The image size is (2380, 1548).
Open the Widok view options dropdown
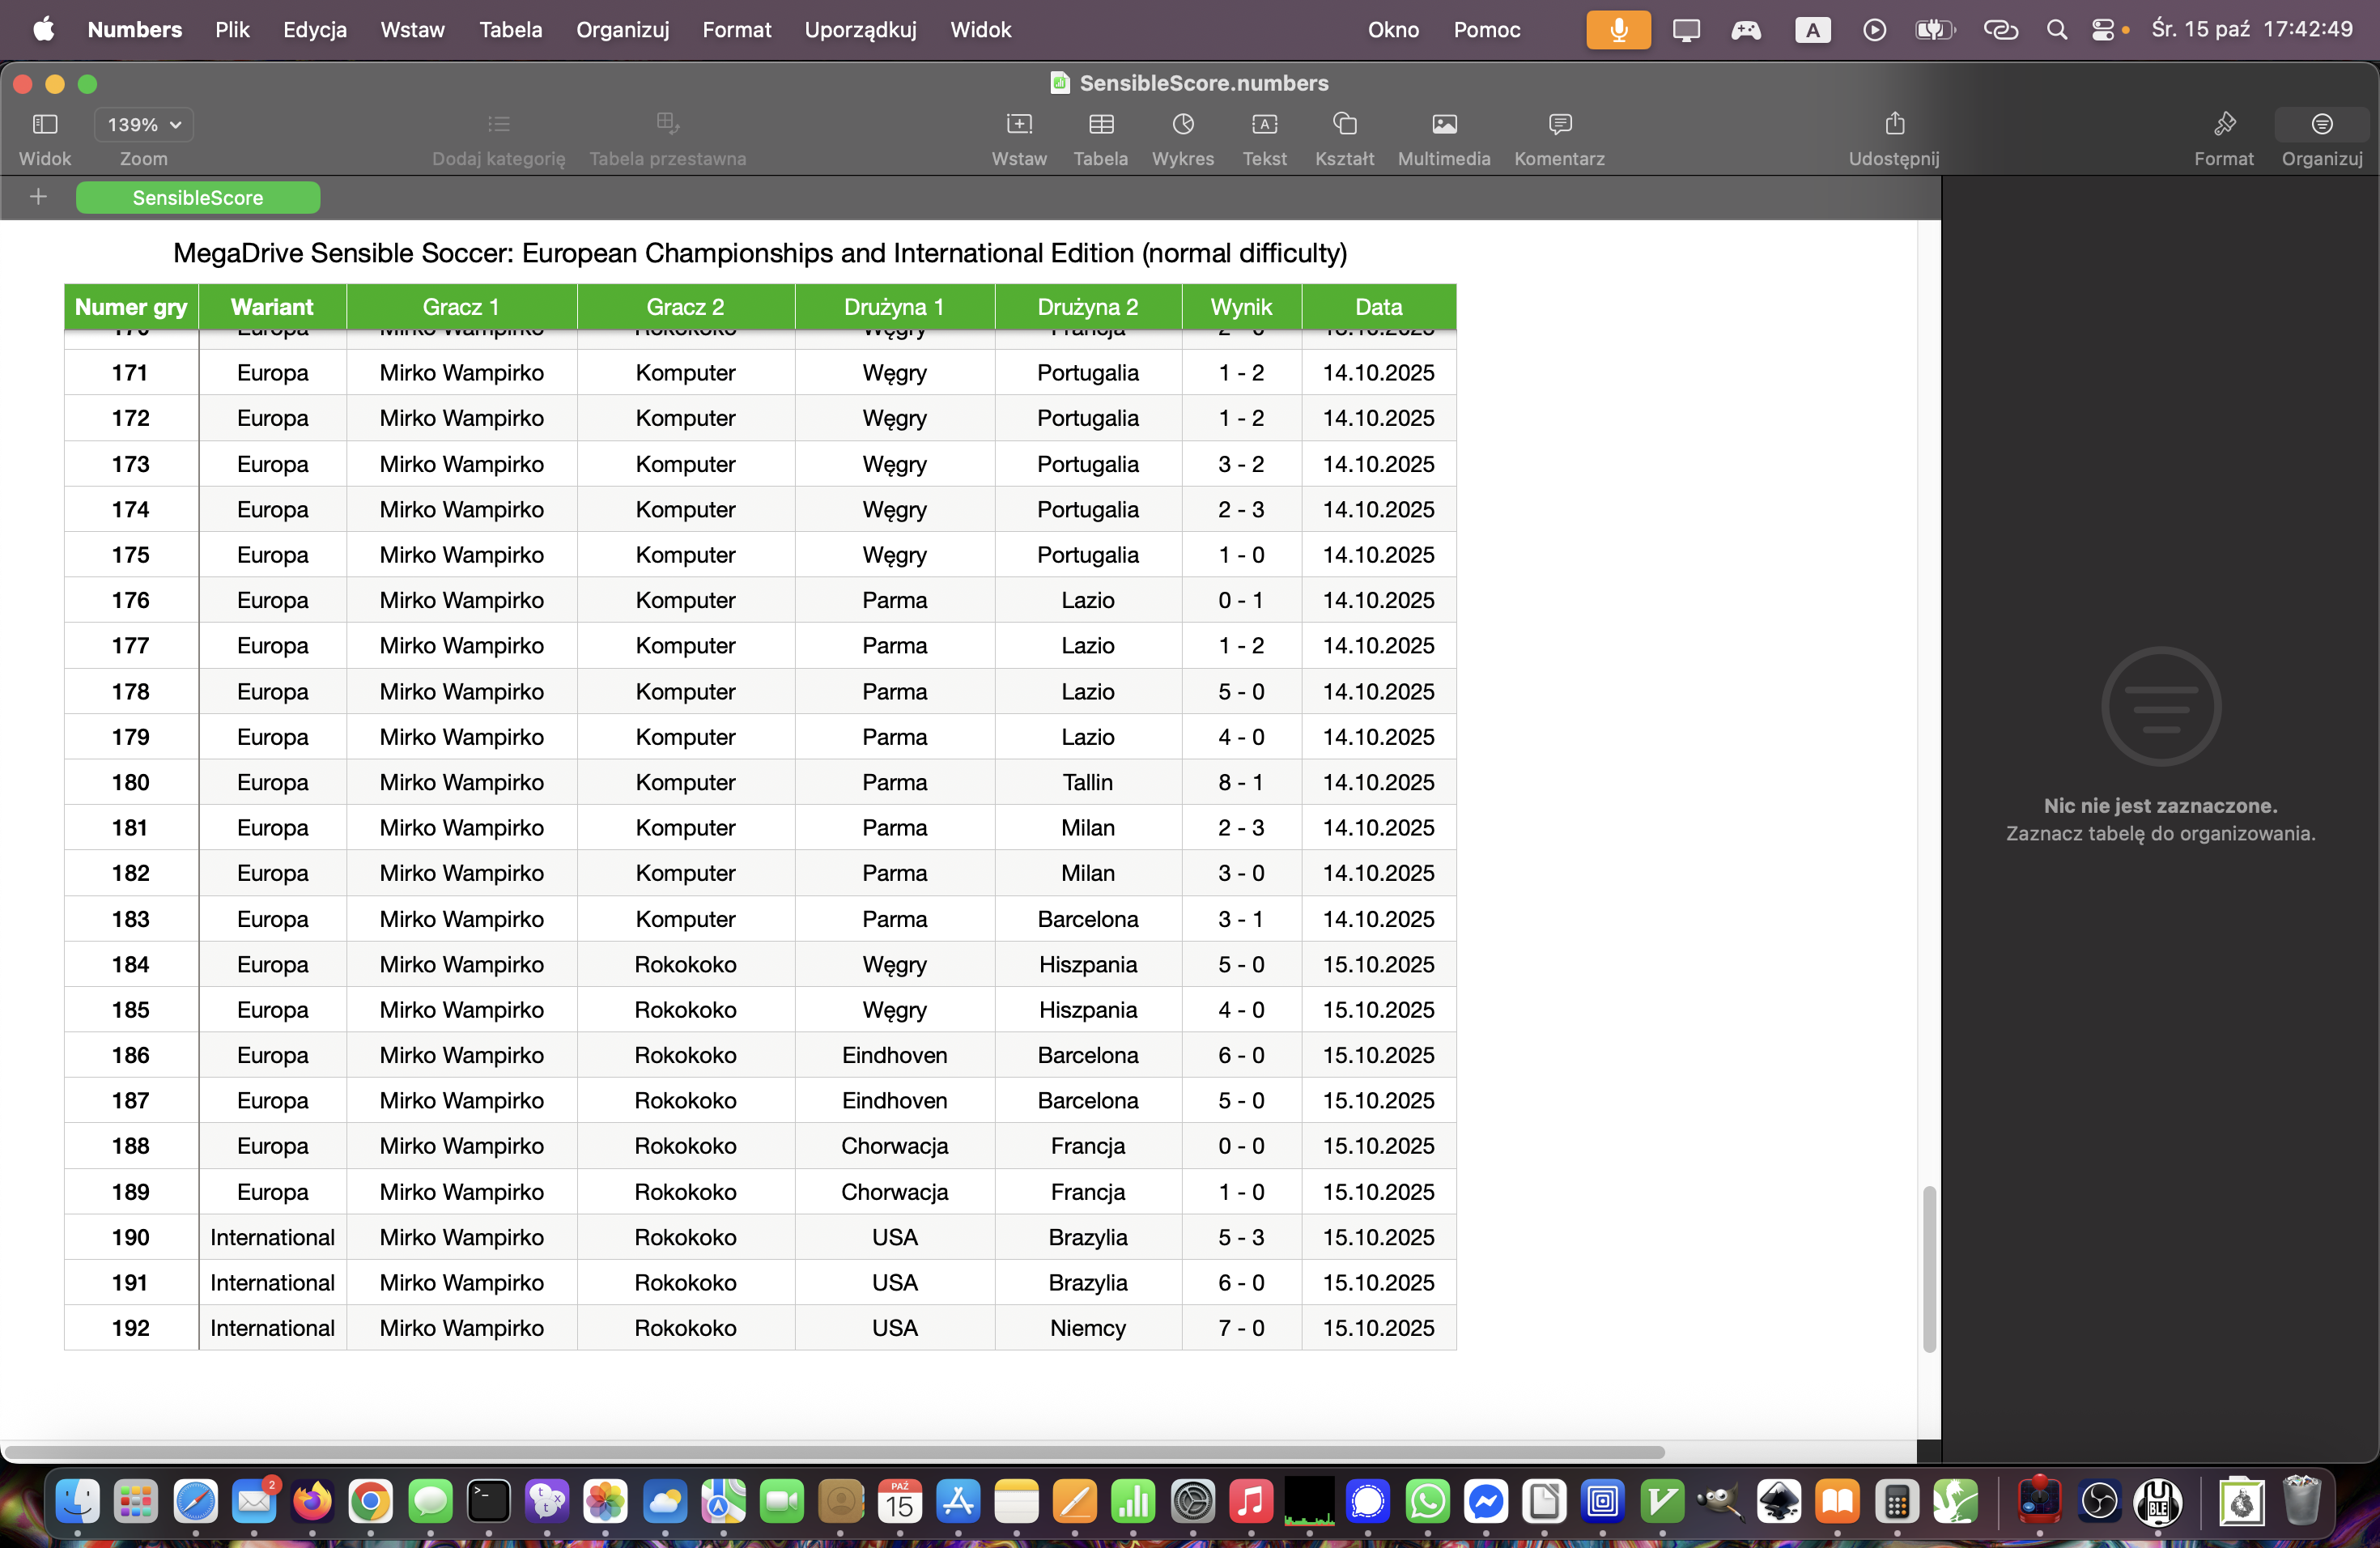point(45,125)
